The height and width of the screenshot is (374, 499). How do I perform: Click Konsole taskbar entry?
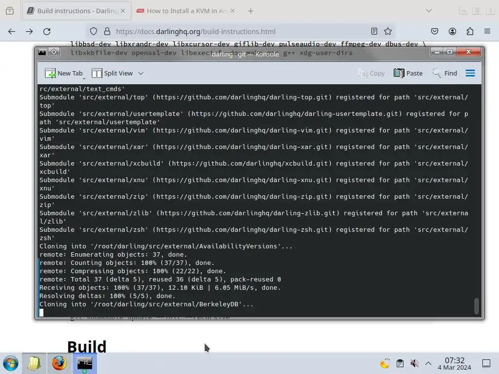[x=84, y=363]
